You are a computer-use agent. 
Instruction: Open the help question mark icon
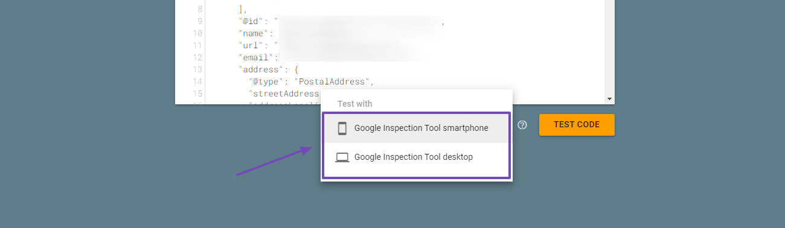point(523,125)
